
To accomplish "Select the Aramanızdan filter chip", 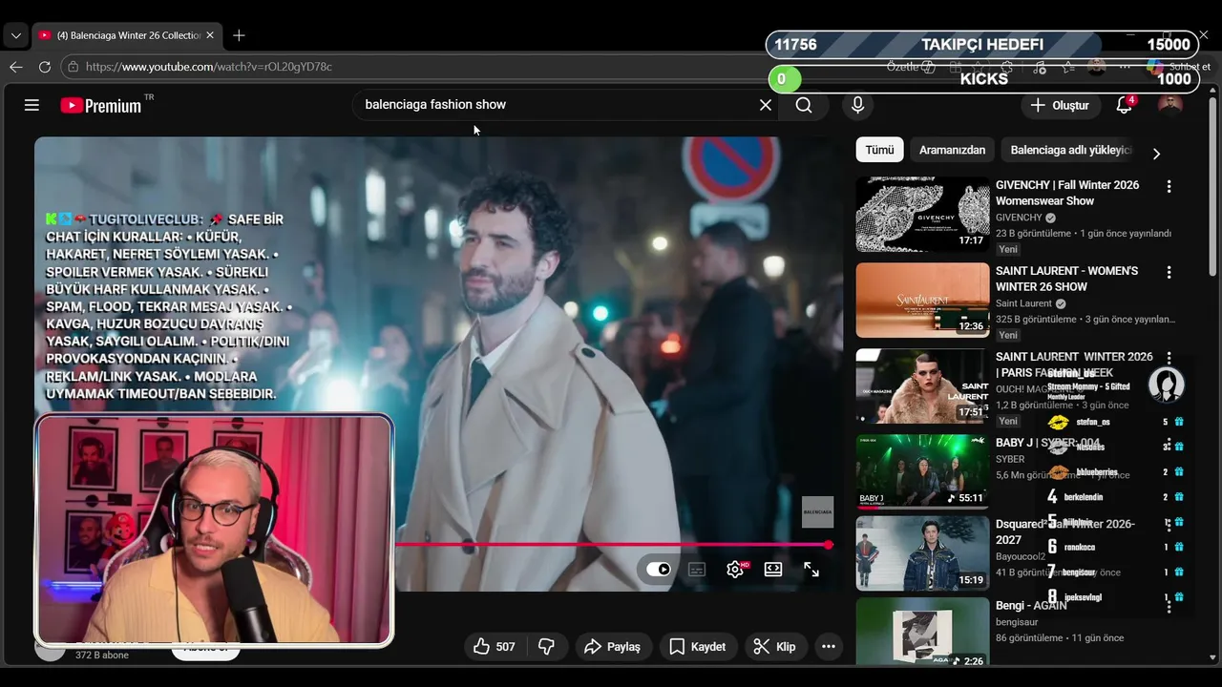I will 952,150.
